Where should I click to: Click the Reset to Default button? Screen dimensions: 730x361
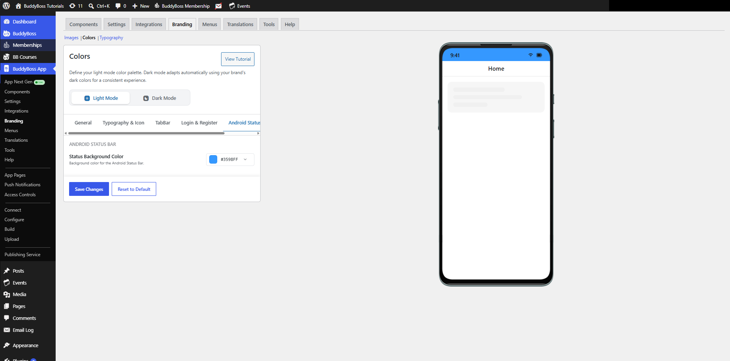pos(134,189)
